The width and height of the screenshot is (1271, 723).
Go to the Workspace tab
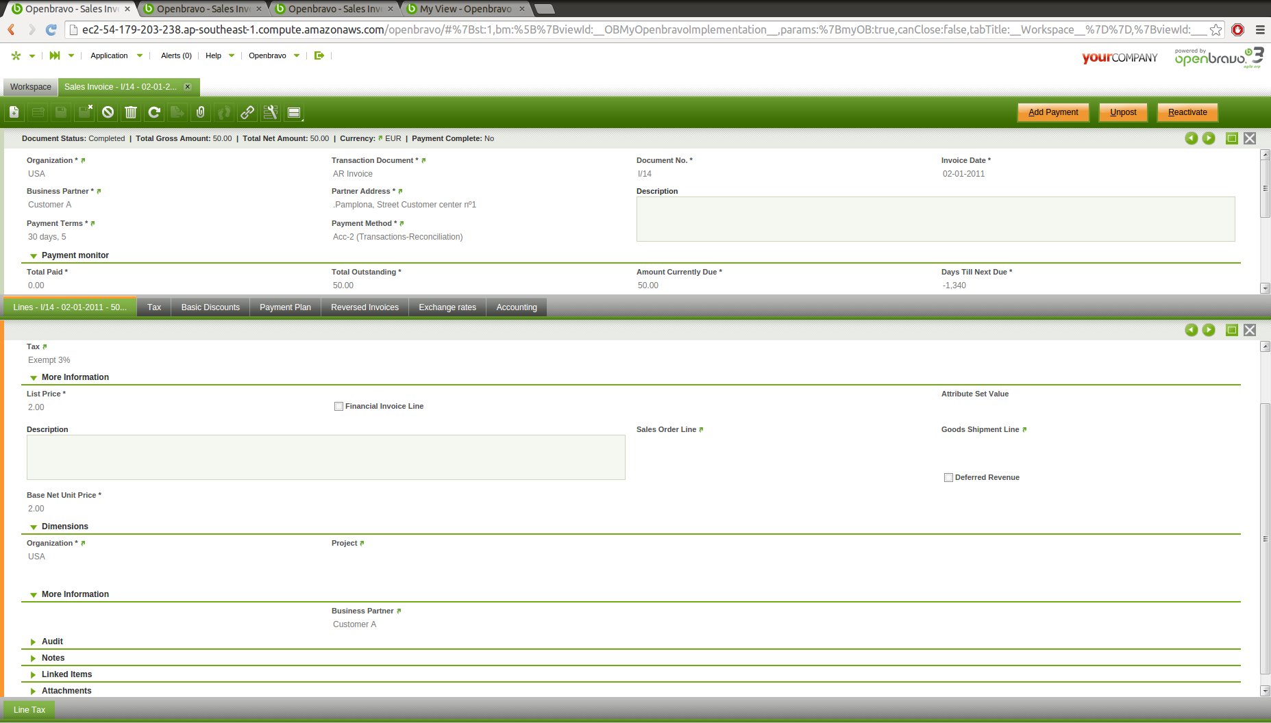point(31,87)
